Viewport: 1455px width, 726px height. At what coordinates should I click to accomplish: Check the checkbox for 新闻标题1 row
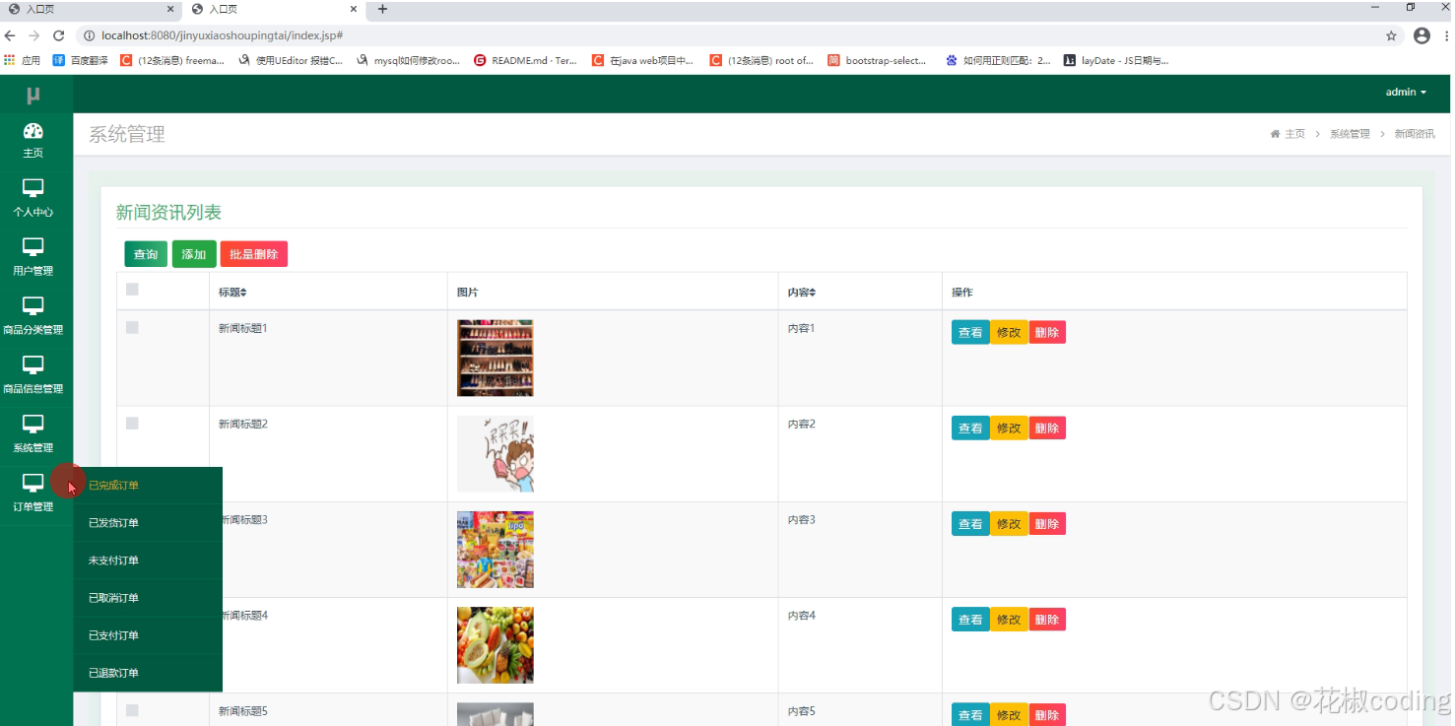click(132, 327)
